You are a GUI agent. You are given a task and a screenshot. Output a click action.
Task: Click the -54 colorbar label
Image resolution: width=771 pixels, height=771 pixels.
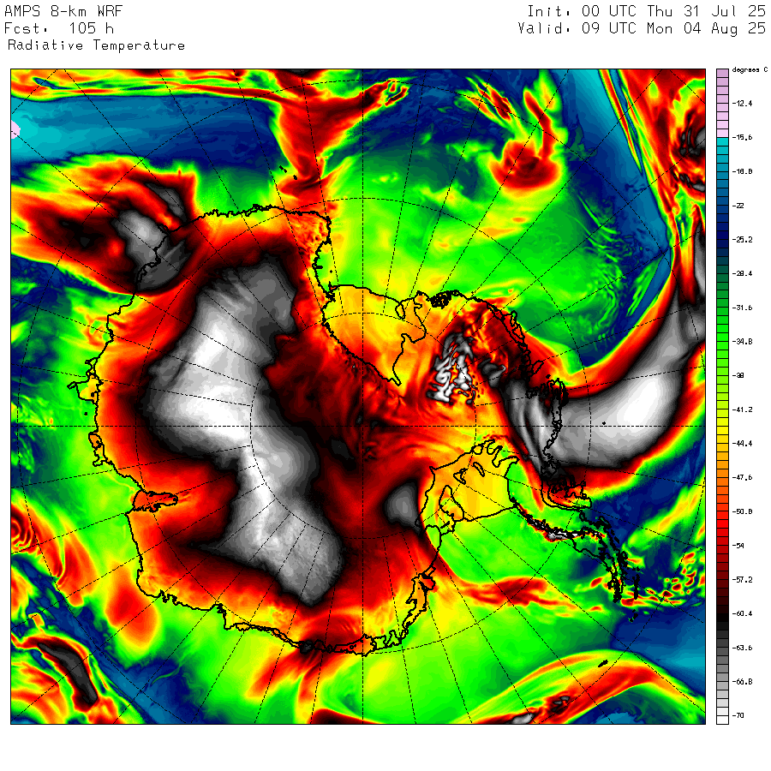point(738,546)
